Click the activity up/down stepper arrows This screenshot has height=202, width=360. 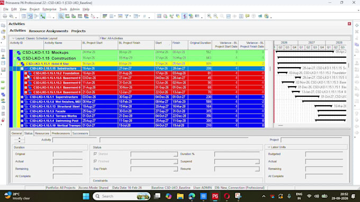(x=19, y=140)
